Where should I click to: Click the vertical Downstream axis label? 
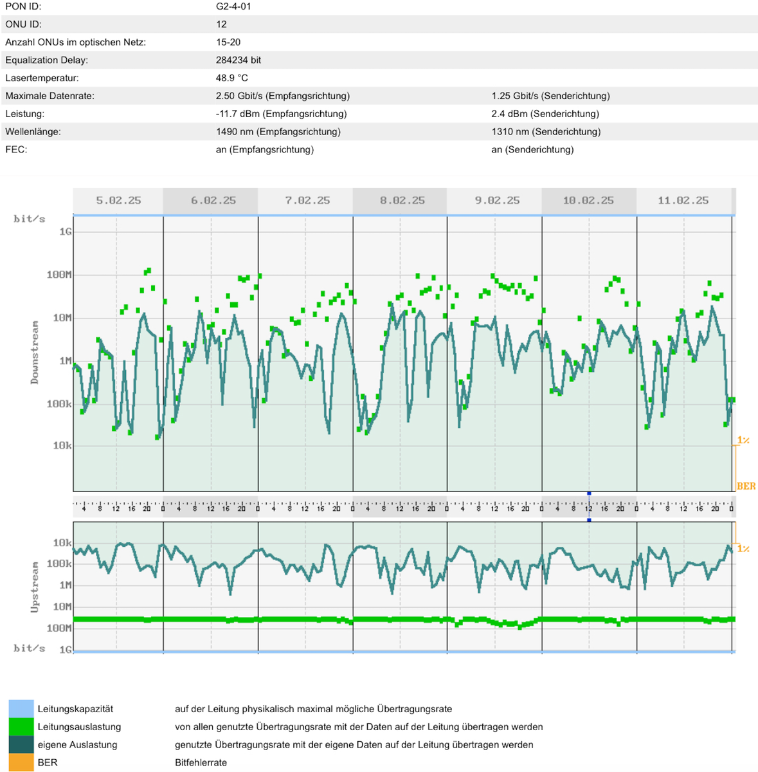(x=35, y=353)
